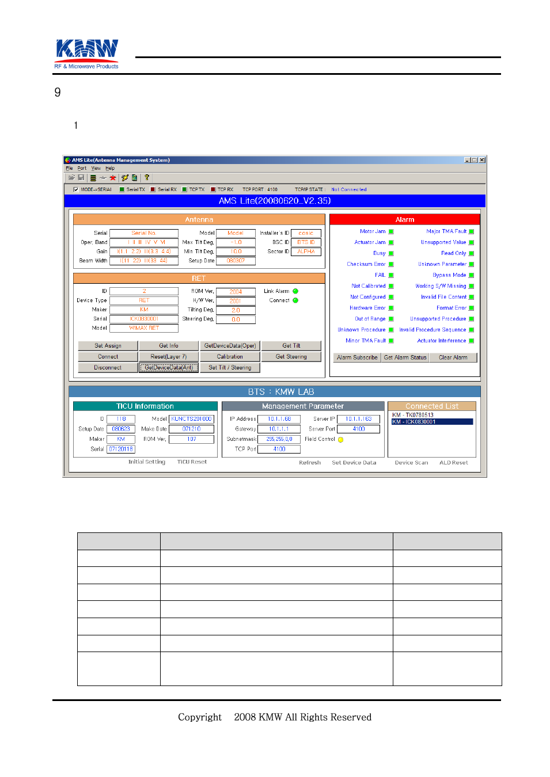Viewport: 550px width, 777px height.
Task: Click the green stacked list toolbar icon
Action: point(93,178)
